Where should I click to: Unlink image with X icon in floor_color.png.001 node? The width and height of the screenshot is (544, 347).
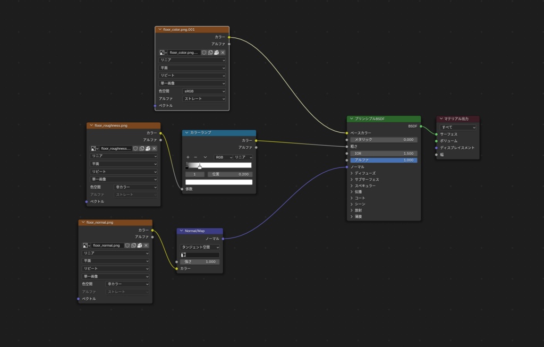coord(223,53)
